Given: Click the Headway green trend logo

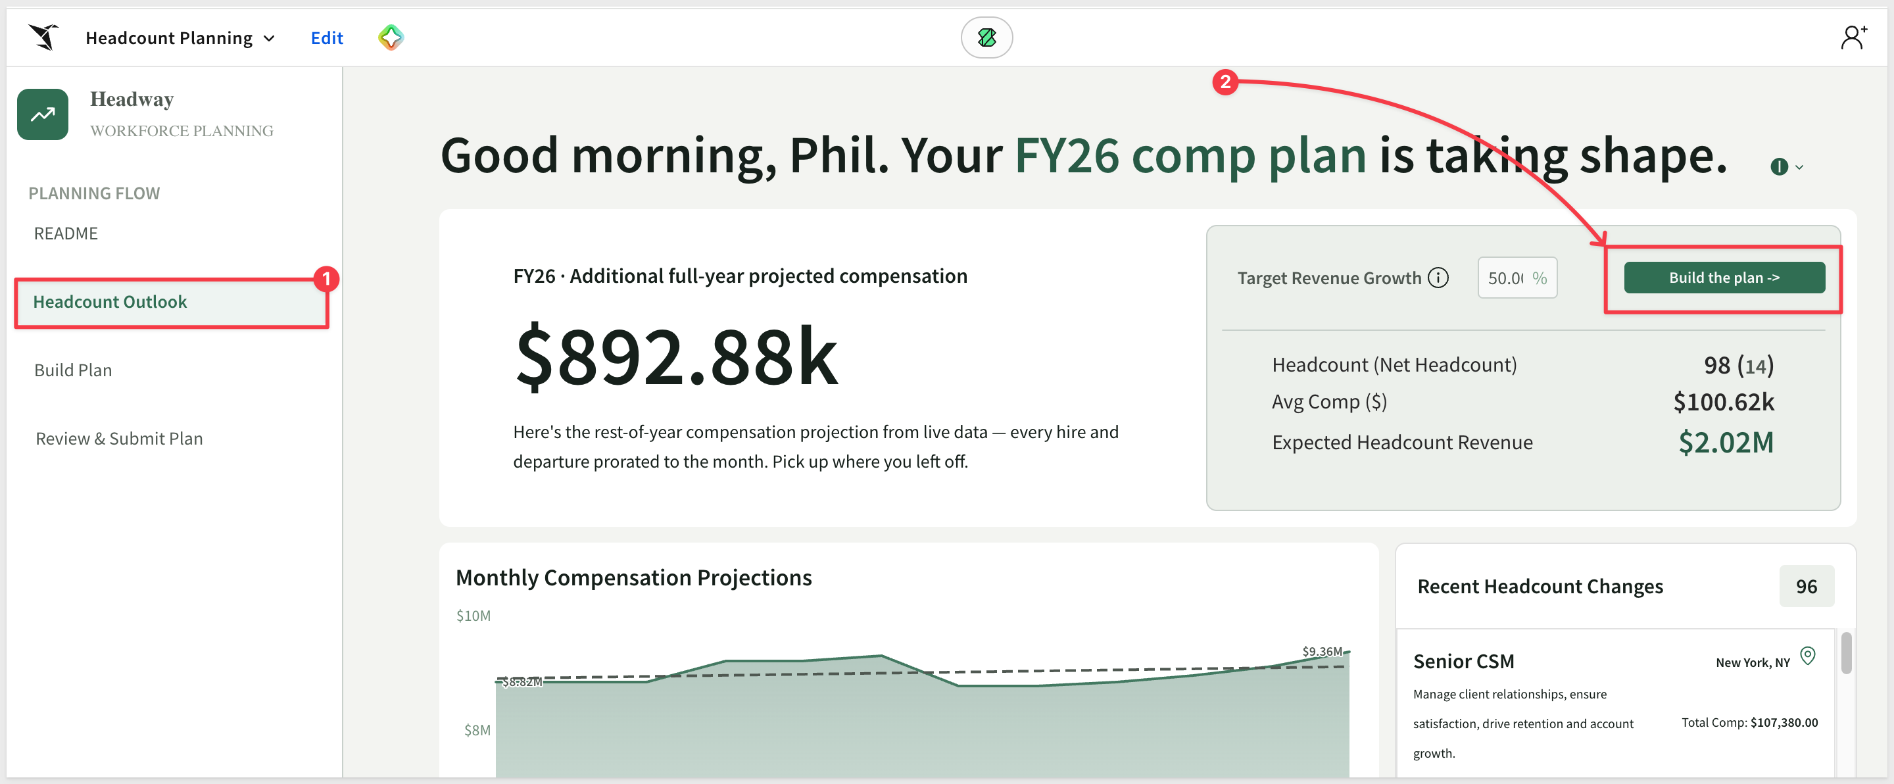Looking at the screenshot, I should (43, 114).
